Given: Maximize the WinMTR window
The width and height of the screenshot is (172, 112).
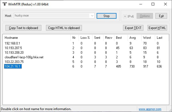Looking at the screenshot, I should [x=153, y=4].
